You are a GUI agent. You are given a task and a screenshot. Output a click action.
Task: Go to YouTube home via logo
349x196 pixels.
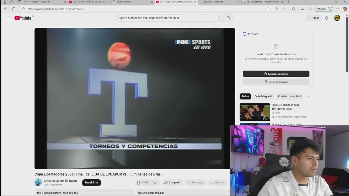[x=23, y=18]
